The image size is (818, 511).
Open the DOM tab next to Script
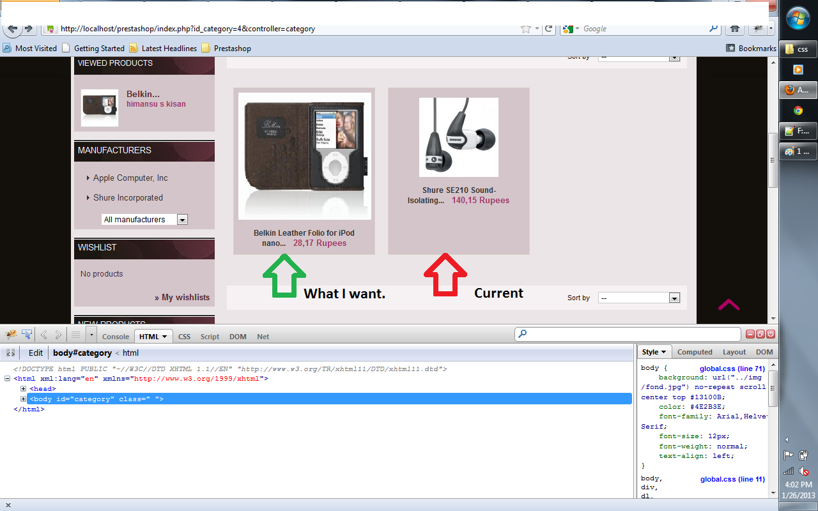[x=238, y=337]
